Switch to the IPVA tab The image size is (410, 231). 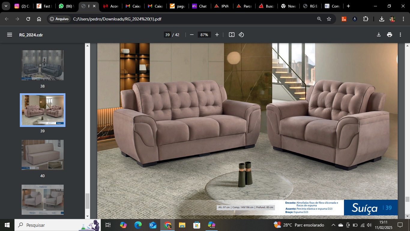tap(222, 6)
